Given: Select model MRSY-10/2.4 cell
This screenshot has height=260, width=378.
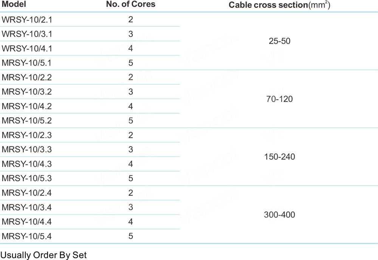Looking at the screenshot, I should 27,193.
